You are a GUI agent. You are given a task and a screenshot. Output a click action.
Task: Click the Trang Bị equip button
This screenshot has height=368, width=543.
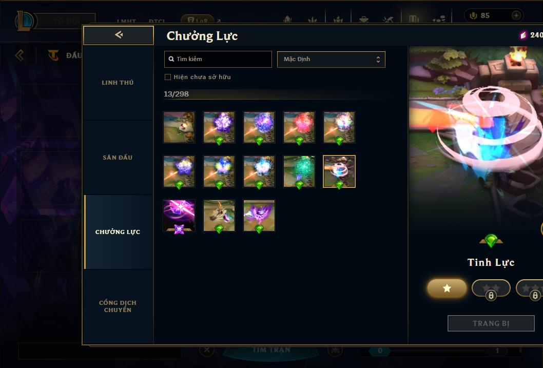491,323
